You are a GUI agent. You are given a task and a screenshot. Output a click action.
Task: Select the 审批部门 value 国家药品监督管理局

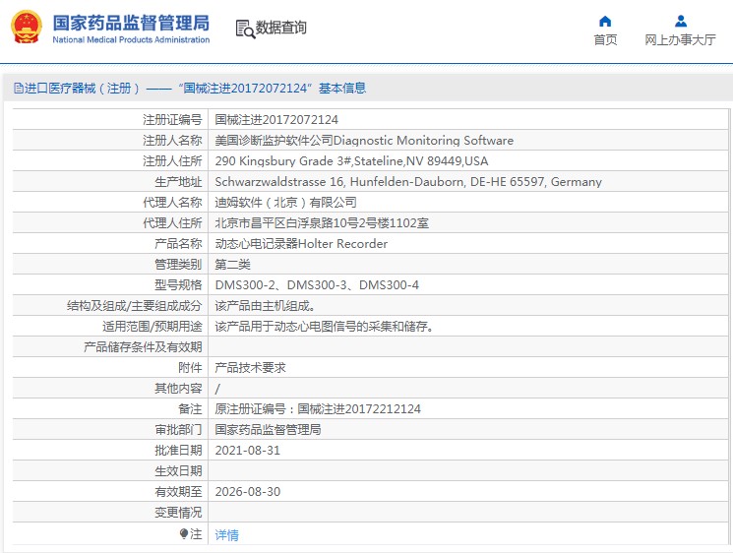(268, 430)
